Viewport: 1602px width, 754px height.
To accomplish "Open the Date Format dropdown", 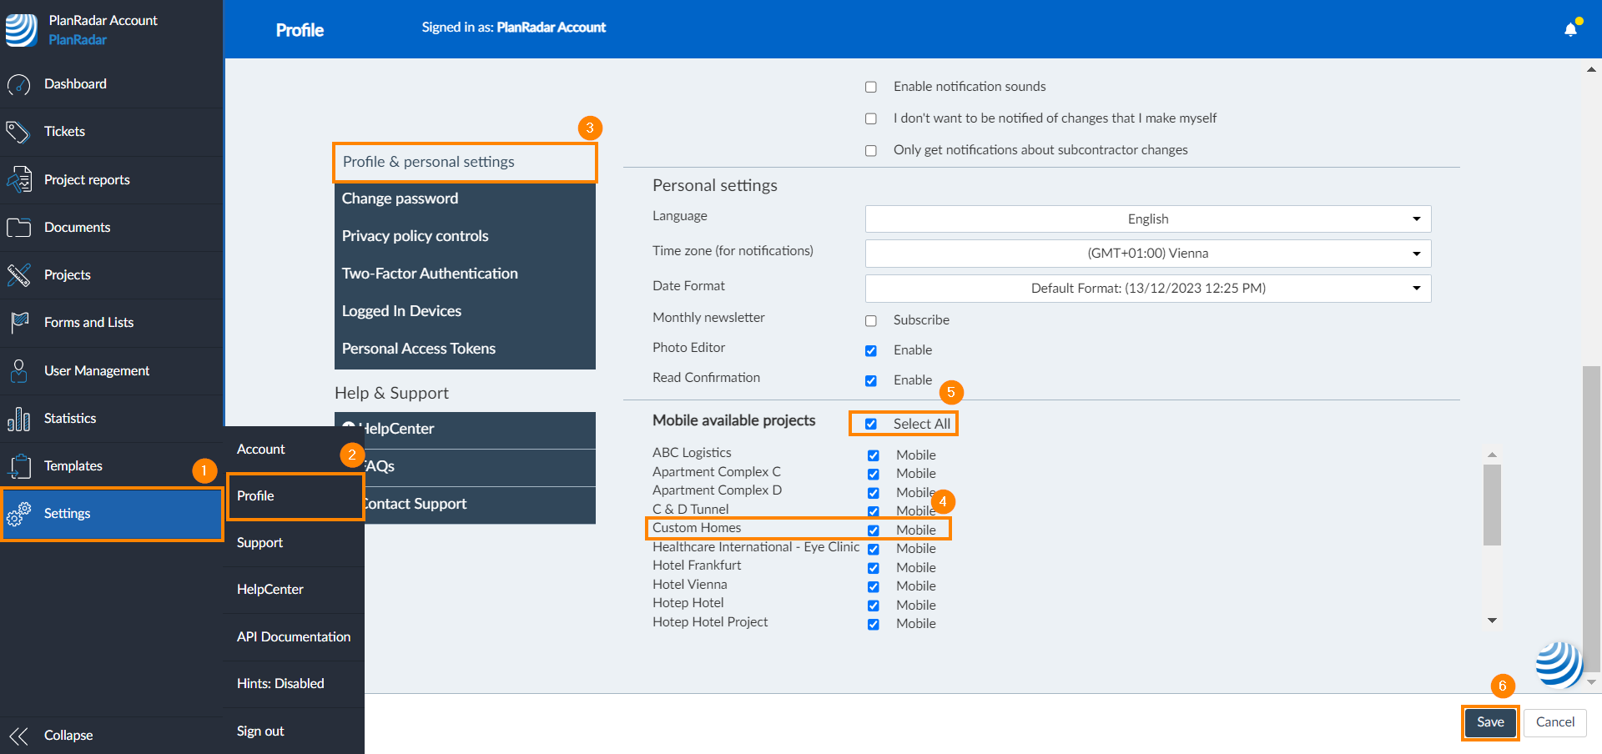I will 1147,289.
